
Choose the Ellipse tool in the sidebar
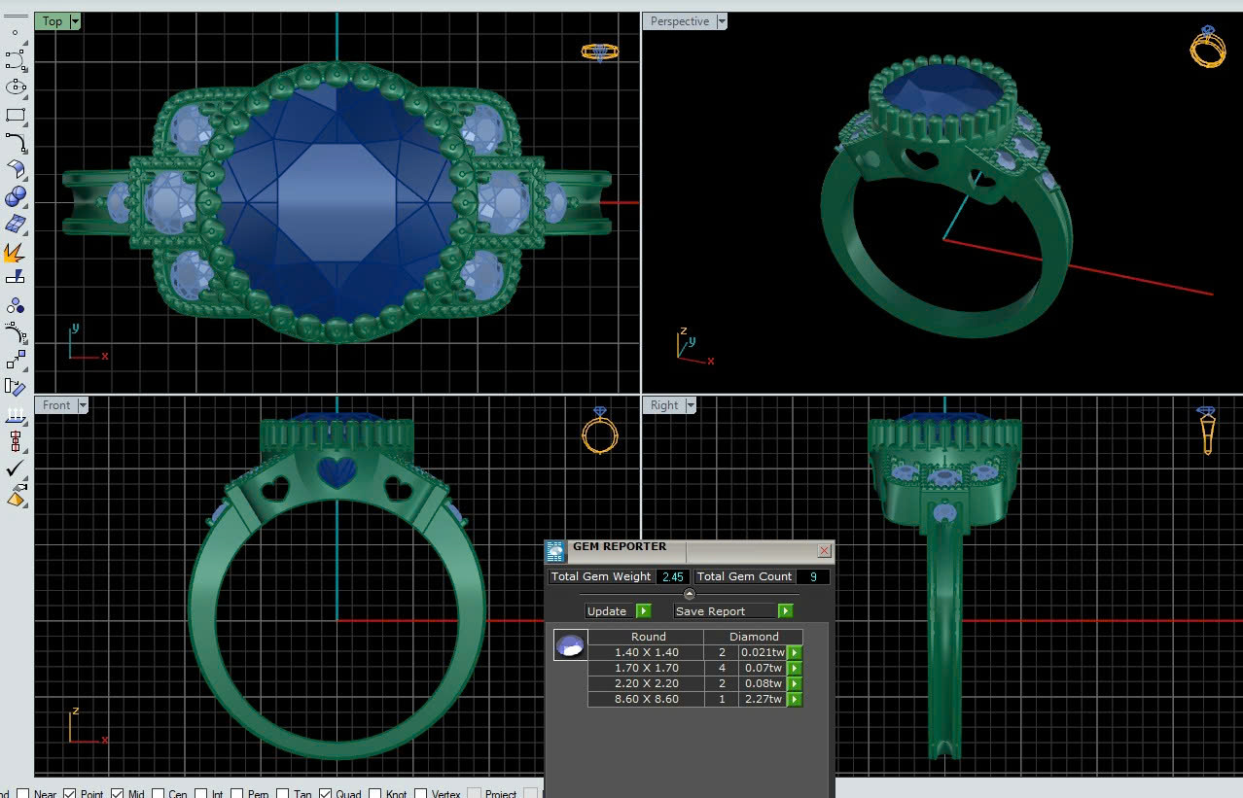coord(16,87)
